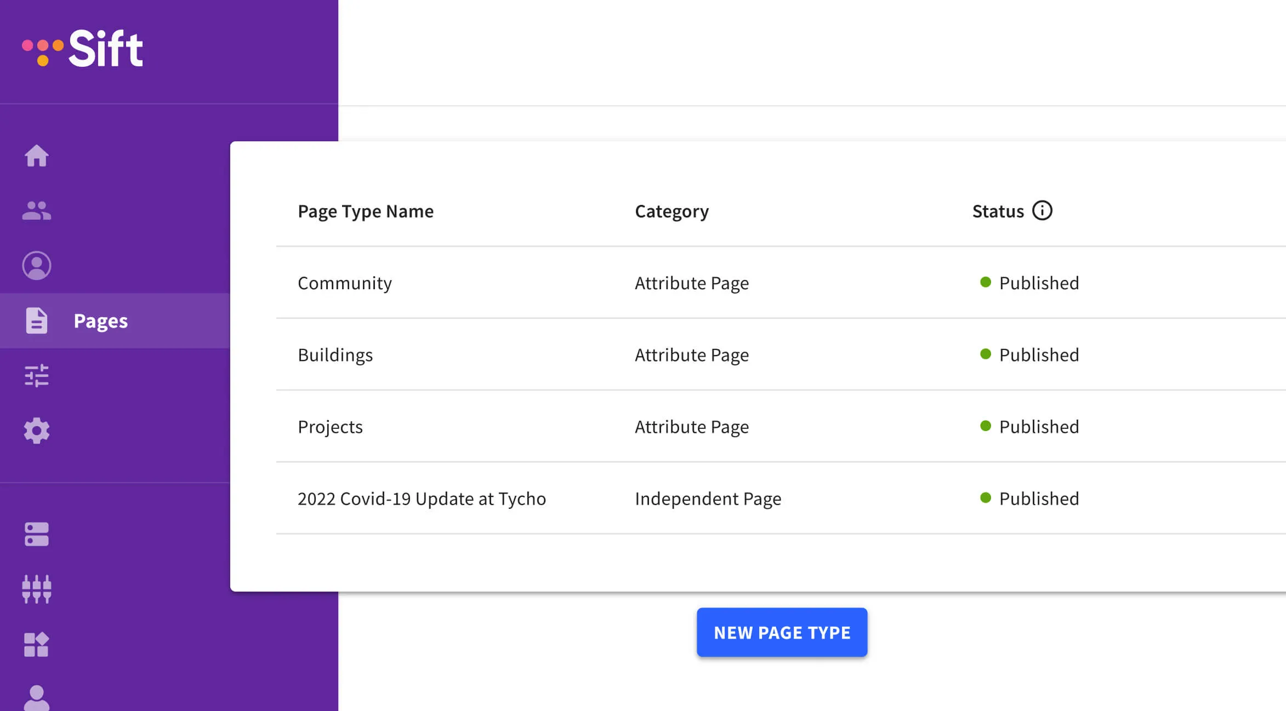Click the Category column header
The height and width of the screenshot is (711, 1286).
click(672, 211)
